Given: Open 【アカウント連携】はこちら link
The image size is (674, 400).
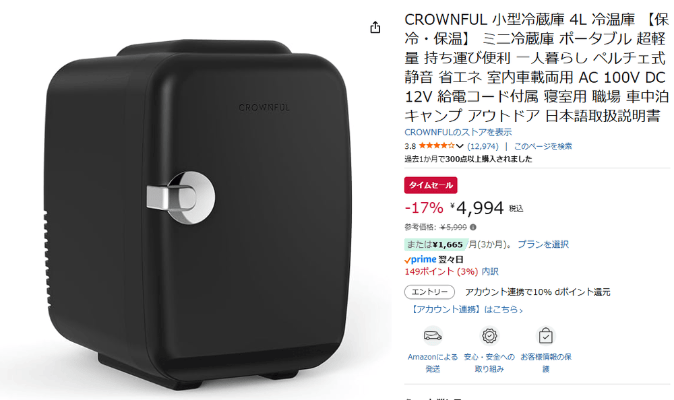Looking at the screenshot, I should pyautogui.click(x=466, y=310).
